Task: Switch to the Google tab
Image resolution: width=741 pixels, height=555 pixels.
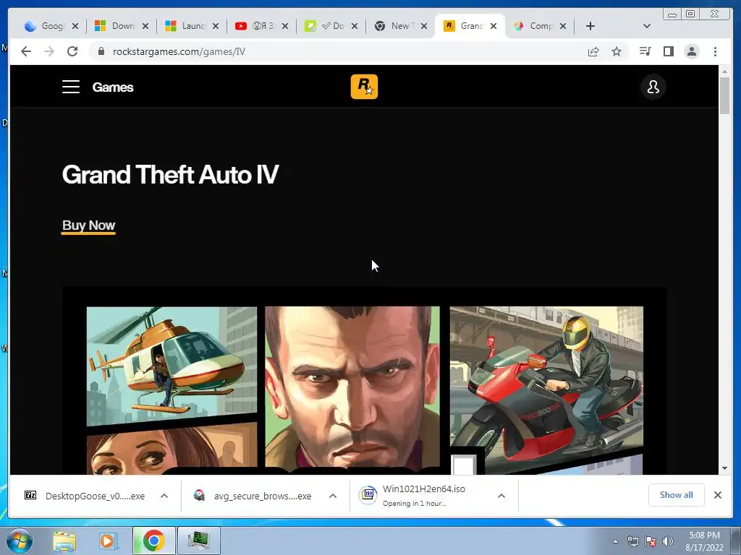Action: 45,26
